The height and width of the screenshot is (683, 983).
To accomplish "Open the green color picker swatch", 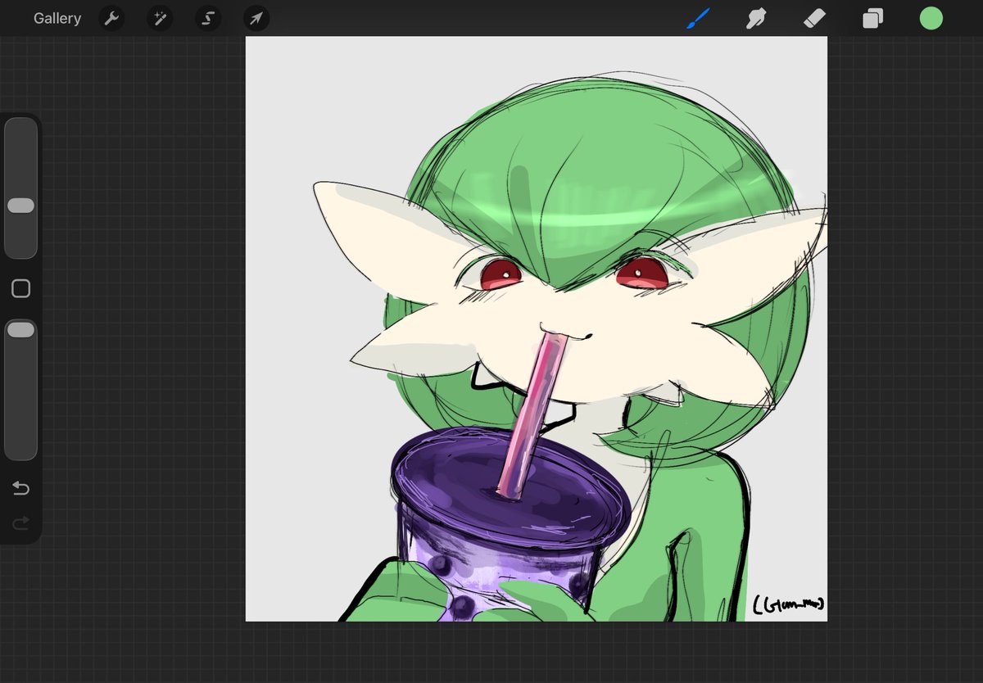I will (931, 18).
